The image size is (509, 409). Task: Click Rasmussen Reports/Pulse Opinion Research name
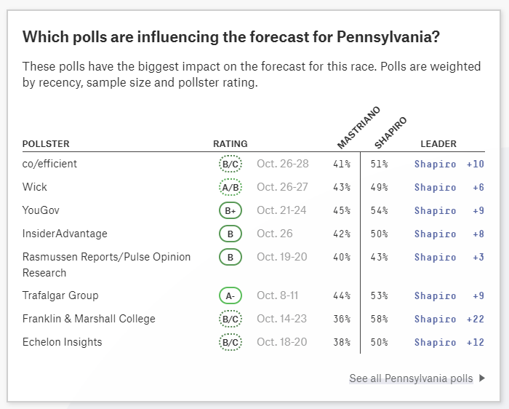click(x=106, y=265)
